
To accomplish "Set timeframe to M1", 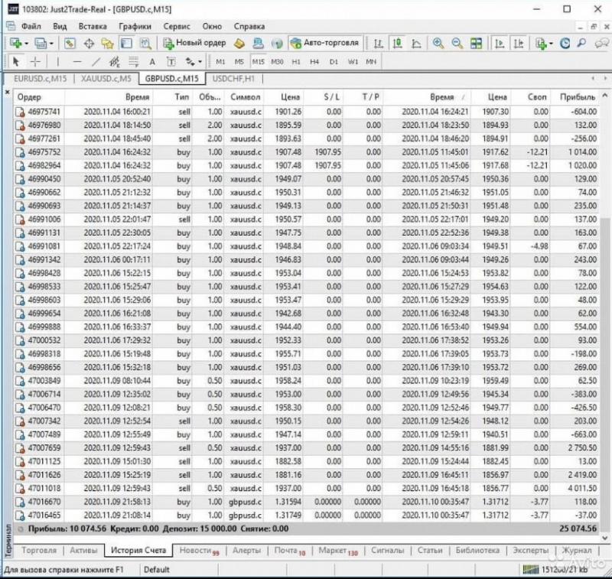I will (220, 62).
